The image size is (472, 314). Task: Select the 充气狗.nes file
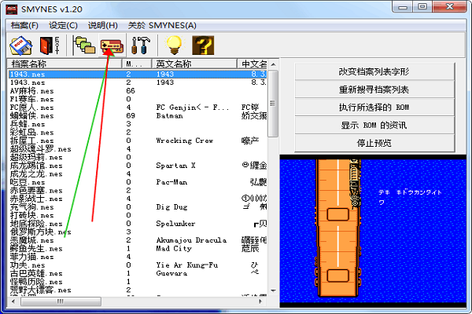coord(32,207)
